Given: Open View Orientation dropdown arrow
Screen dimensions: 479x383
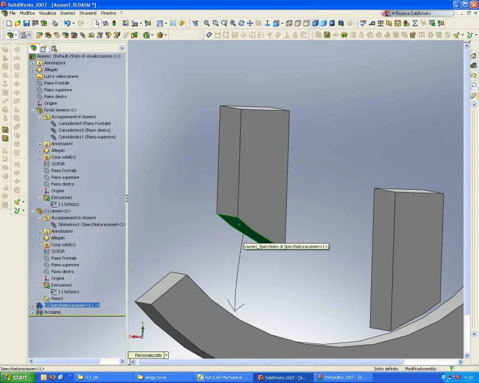Looking at the screenshot, I should (x=282, y=23).
